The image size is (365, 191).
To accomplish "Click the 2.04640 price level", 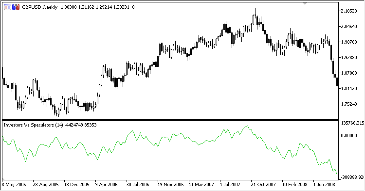I will click(349, 27).
